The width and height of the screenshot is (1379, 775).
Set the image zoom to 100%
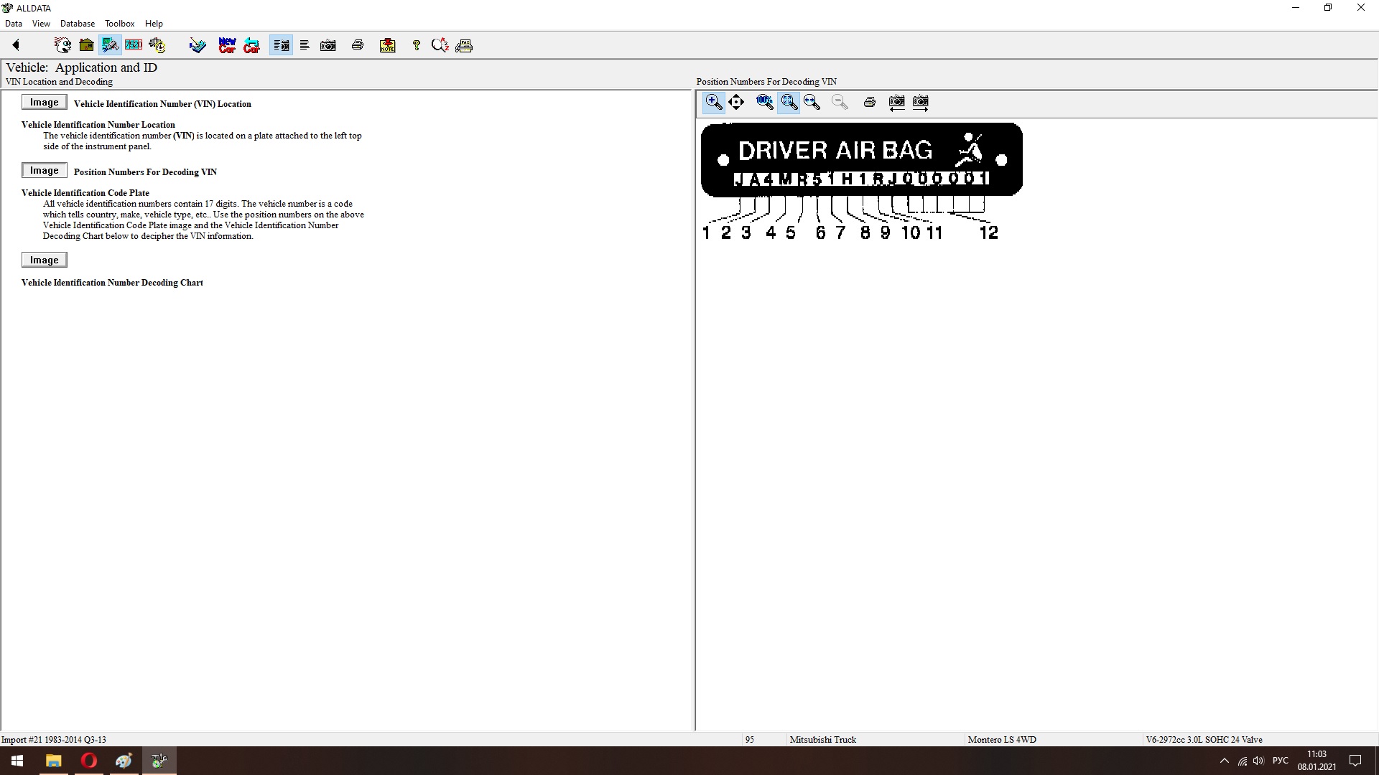(764, 102)
